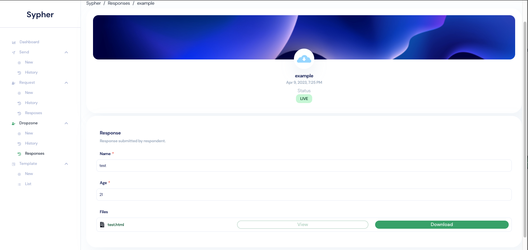Click the icon beside Resposes
528x250 pixels.
pyautogui.click(x=19, y=113)
